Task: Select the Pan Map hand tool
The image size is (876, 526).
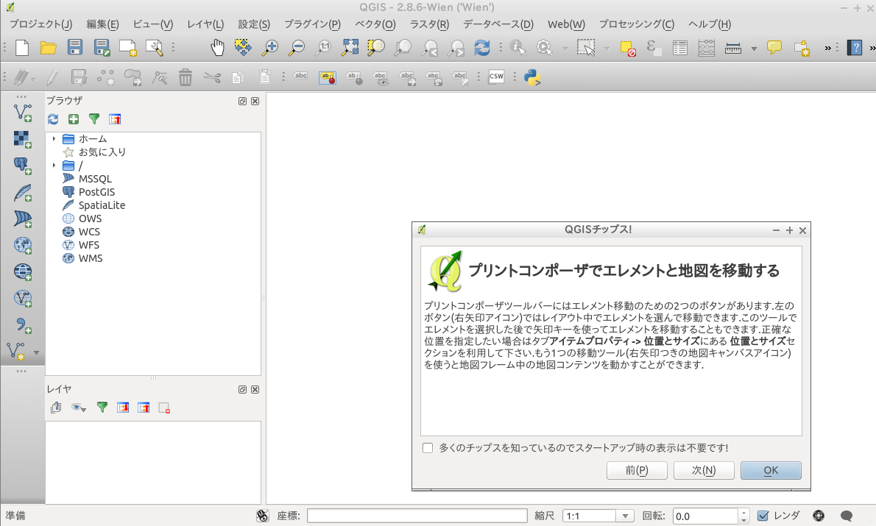Action: click(217, 48)
